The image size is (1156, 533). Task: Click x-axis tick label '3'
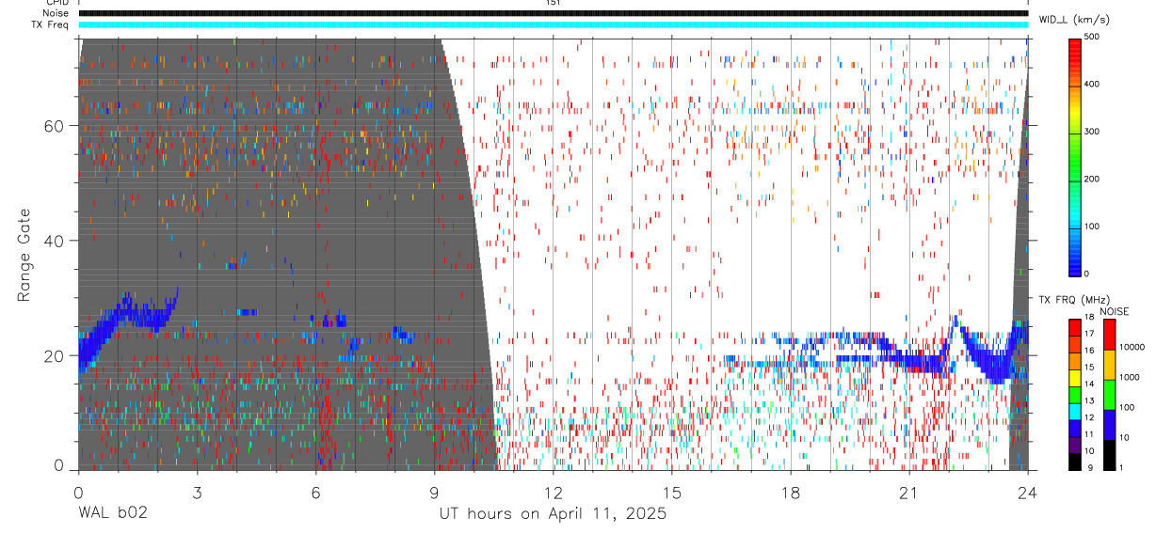[197, 494]
